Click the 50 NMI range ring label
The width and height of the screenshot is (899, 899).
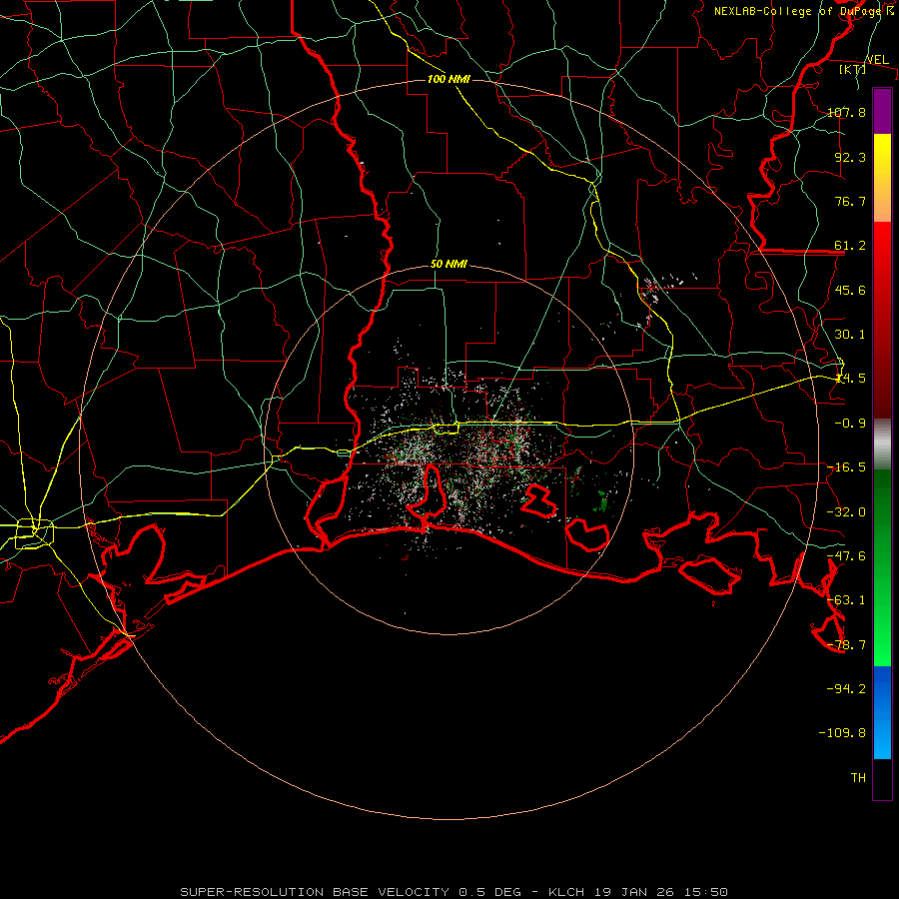coord(449,265)
